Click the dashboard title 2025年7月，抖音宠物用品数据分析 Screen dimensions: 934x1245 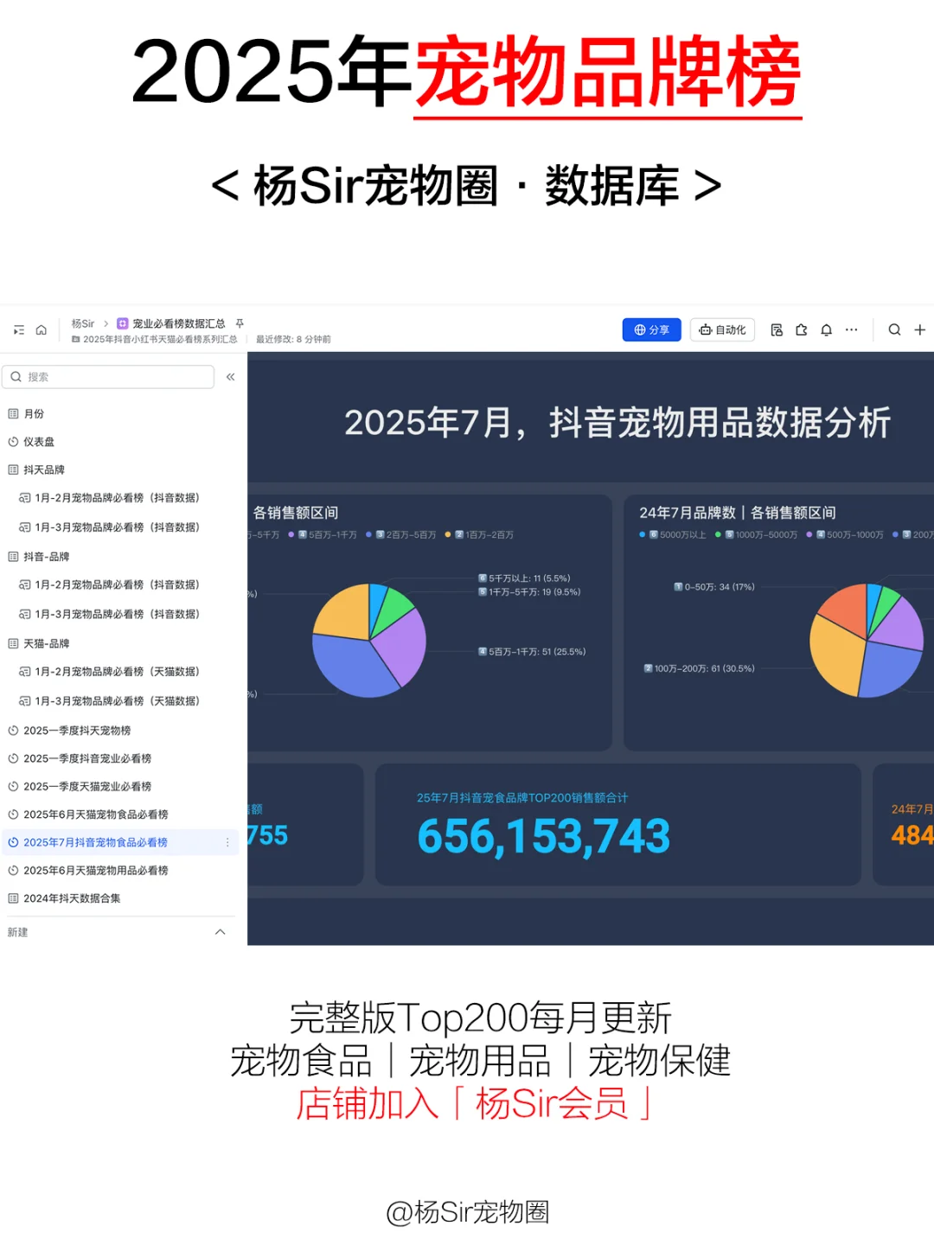[617, 423]
